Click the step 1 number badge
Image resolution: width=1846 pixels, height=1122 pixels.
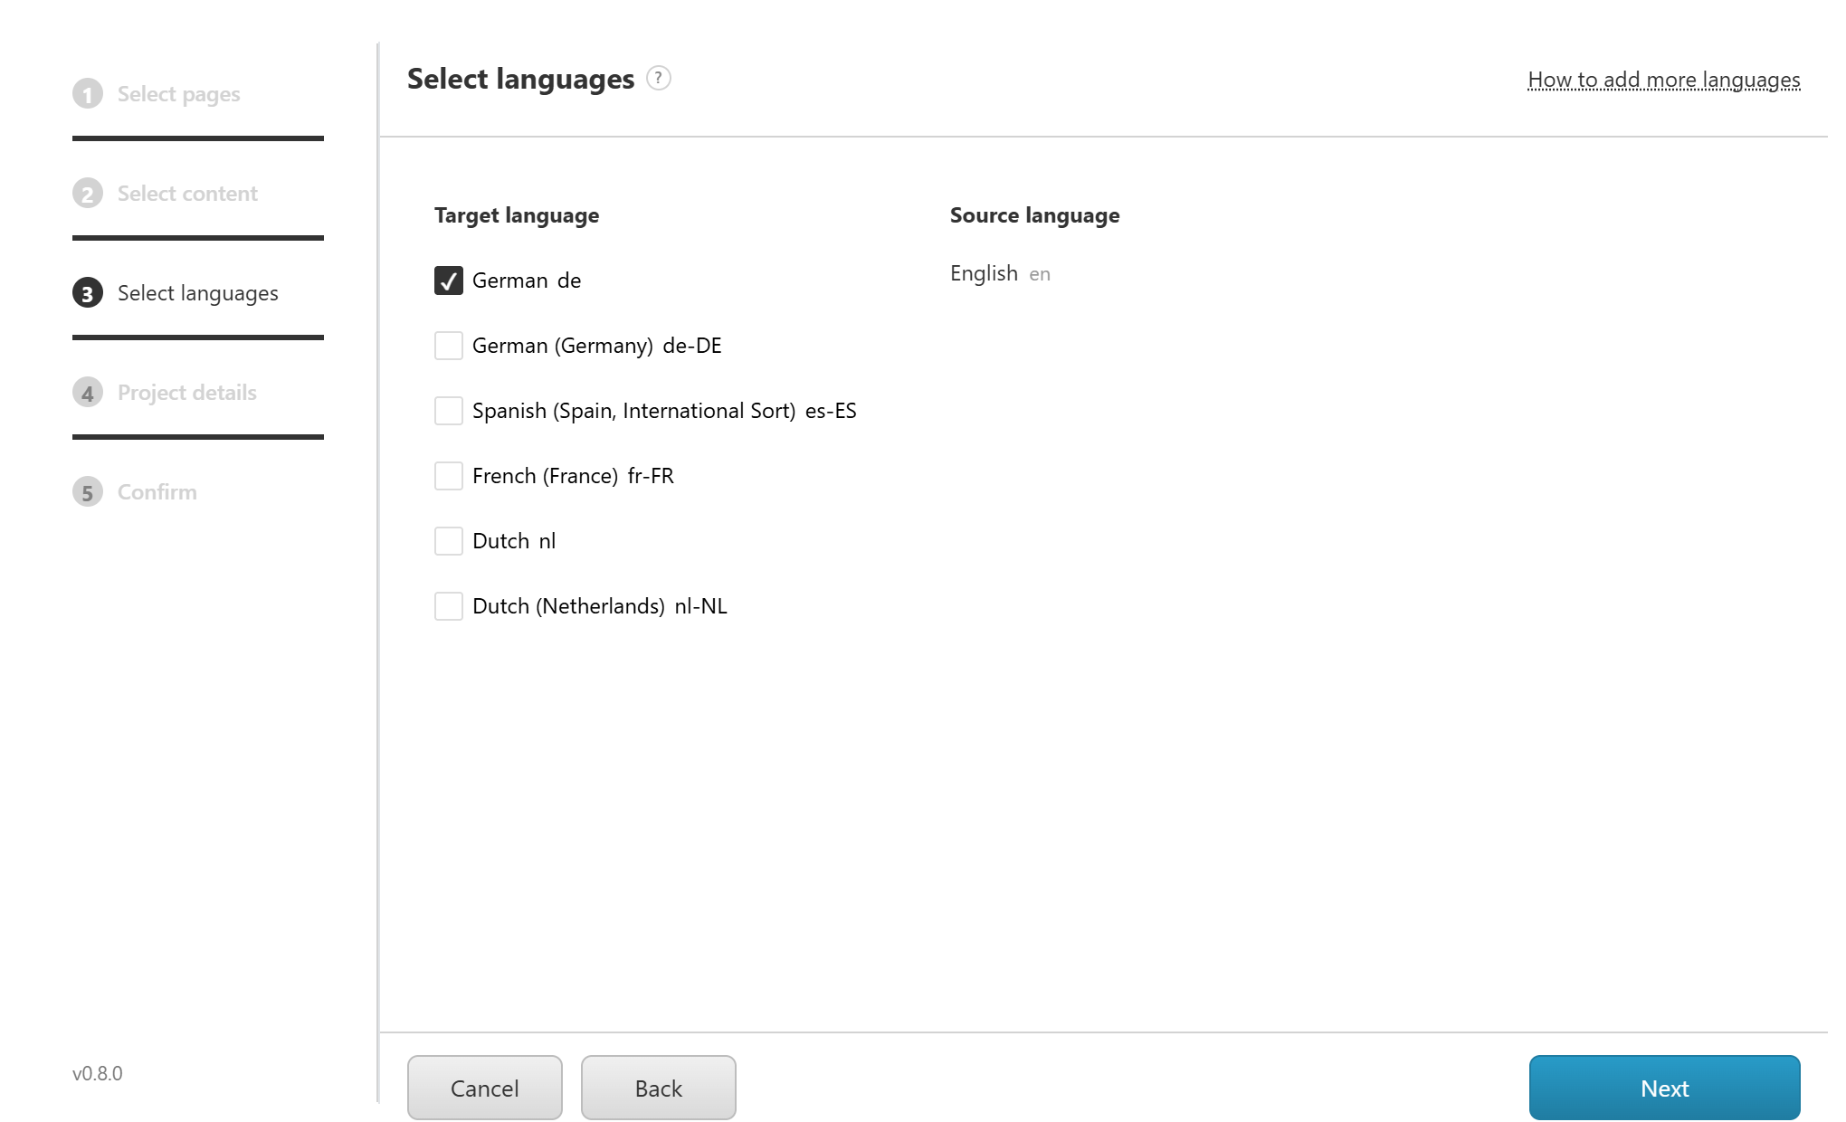click(x=88, y=94)
